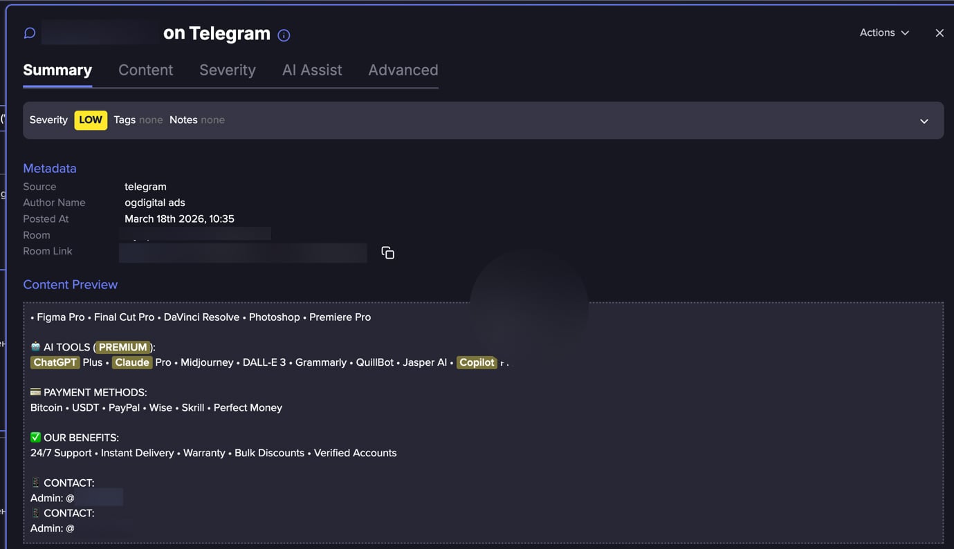
Task: Select the highlighted "Copilot" term
Action: (x=476, y=362)
